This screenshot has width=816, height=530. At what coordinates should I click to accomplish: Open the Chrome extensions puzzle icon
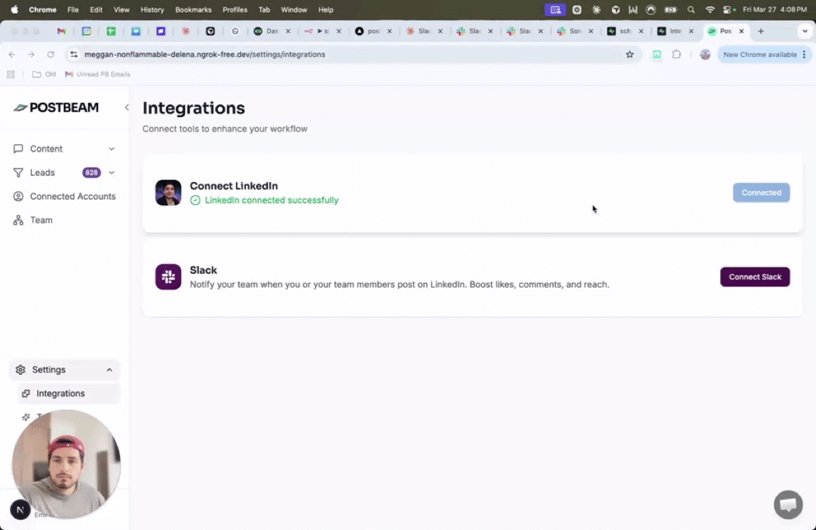(677, 54)
